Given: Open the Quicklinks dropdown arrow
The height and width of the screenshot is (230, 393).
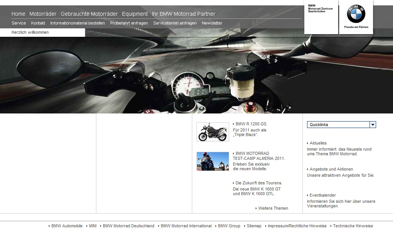Looking at the screenshot, I should point(373,125).
